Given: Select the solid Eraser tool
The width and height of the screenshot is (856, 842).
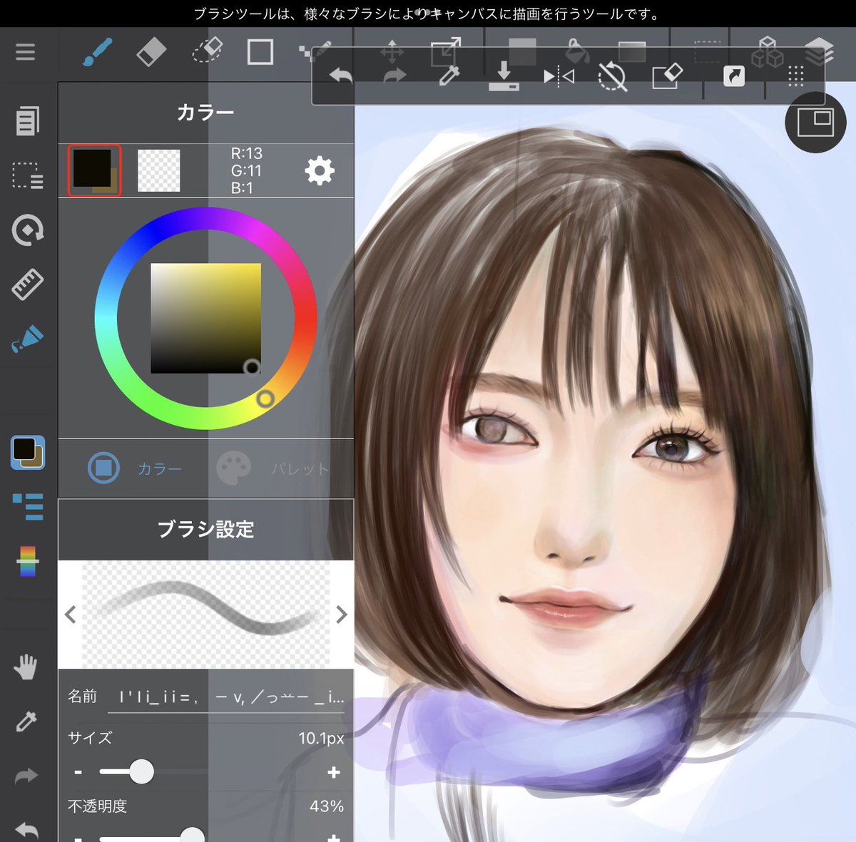Looking at the screenshot, I should point(151,52).
